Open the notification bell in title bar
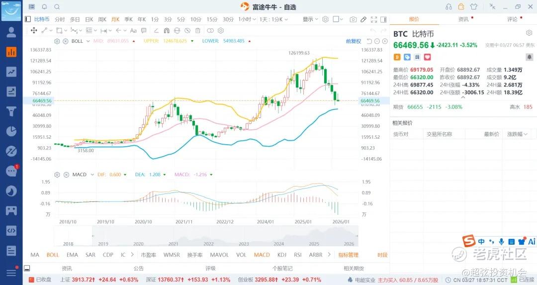 coord(44,7)
